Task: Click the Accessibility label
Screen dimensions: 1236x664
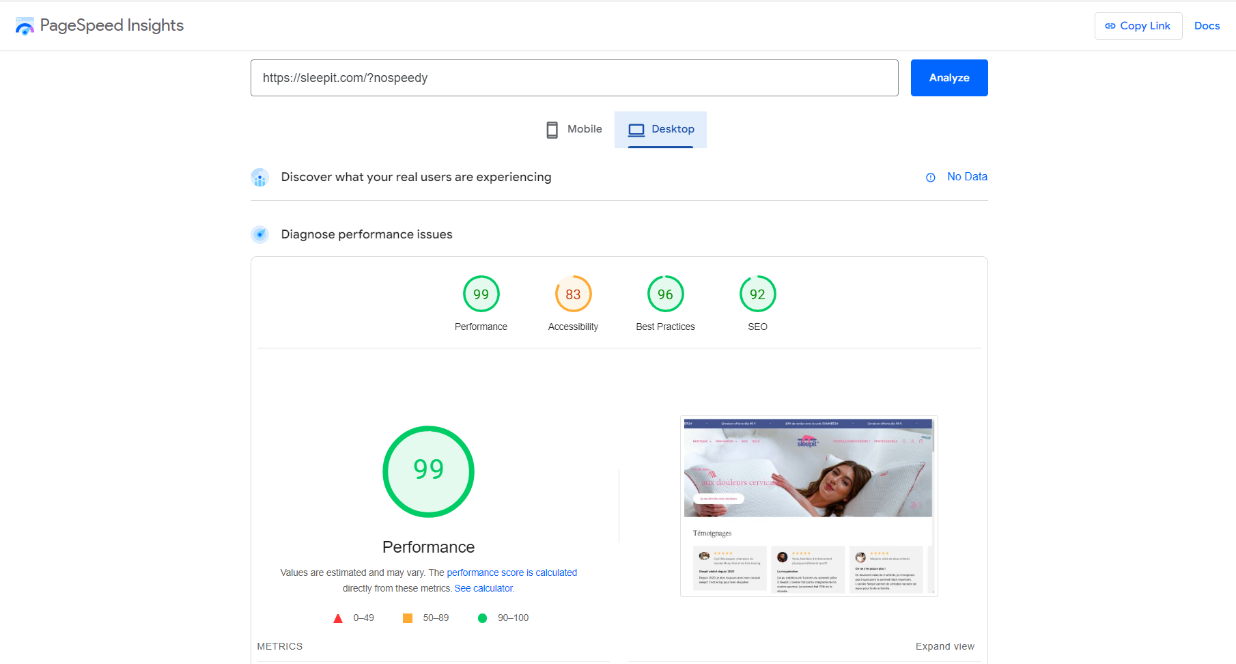Action: point(573,327)
